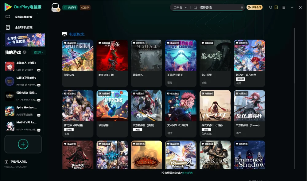The width and height of the screenshot is (307, 181).
Task: Click the PC badge icon on Spire Horizon row
Action: coord(39,115)
